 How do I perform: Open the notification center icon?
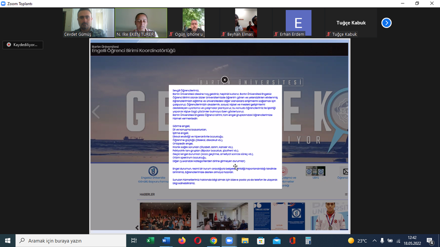coord(430,241)
